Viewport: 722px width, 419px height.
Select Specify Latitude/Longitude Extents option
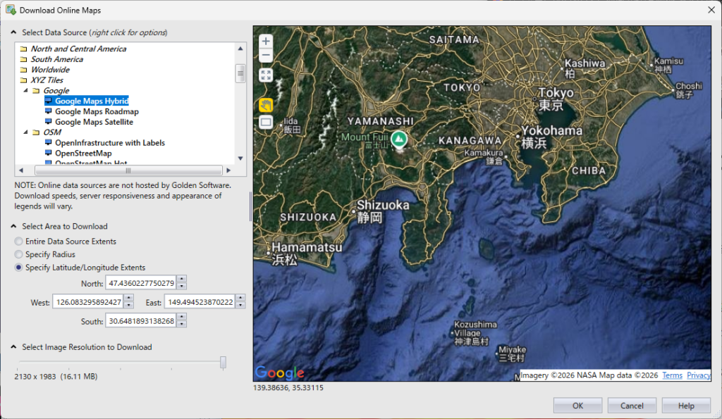pos(18,268)
